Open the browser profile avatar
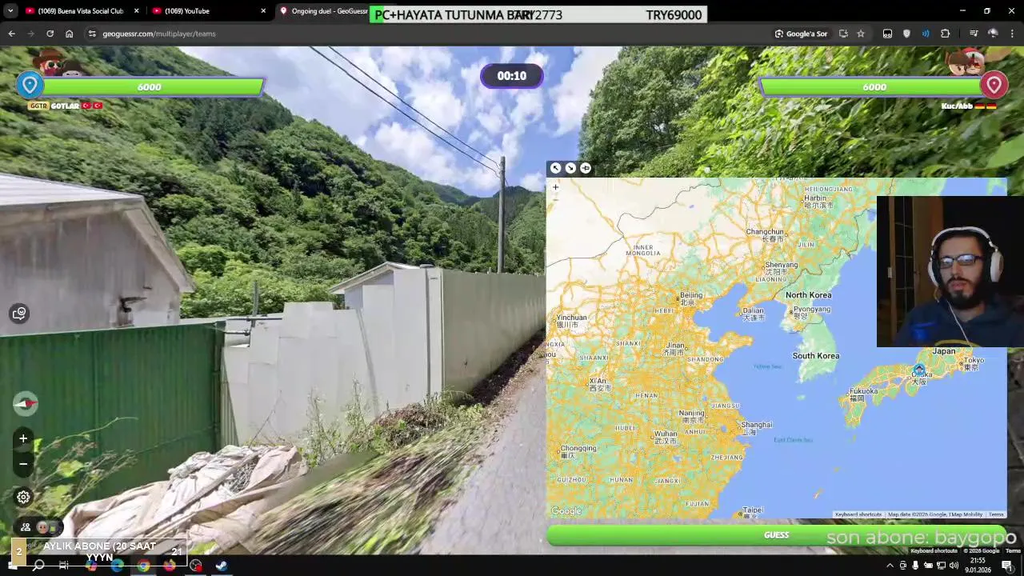The height and width of the screenshot is (576, 1024). point(993,34)
